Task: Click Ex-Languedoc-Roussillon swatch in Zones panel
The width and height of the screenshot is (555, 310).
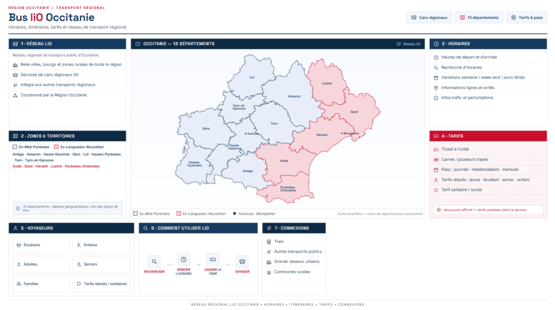Action: [56, 147]
